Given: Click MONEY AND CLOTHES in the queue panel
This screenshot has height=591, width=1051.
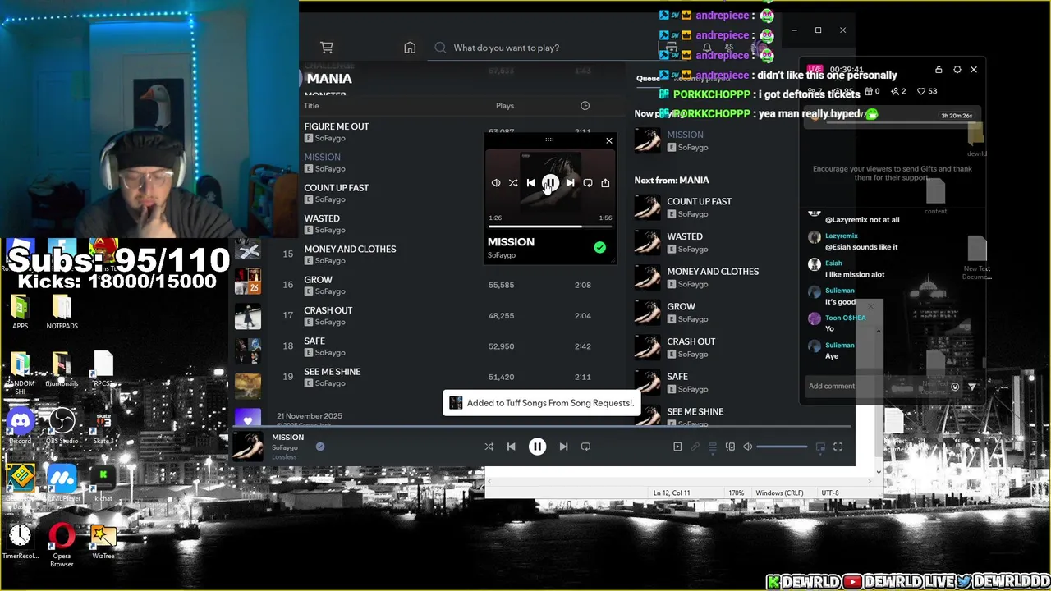Looking at the screenshot, I should coord(713,272).
